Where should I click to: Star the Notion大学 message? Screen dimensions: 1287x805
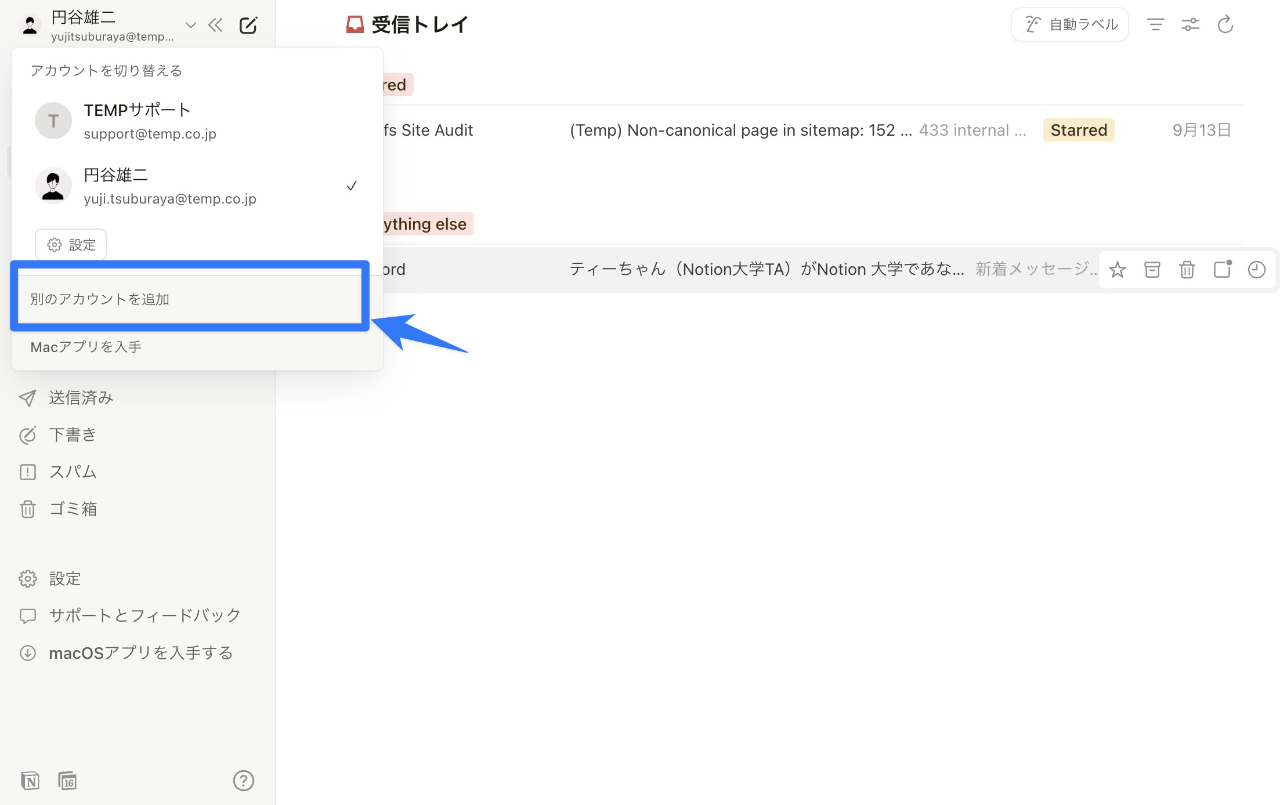pyautogui.click(x=1118, y=270)
